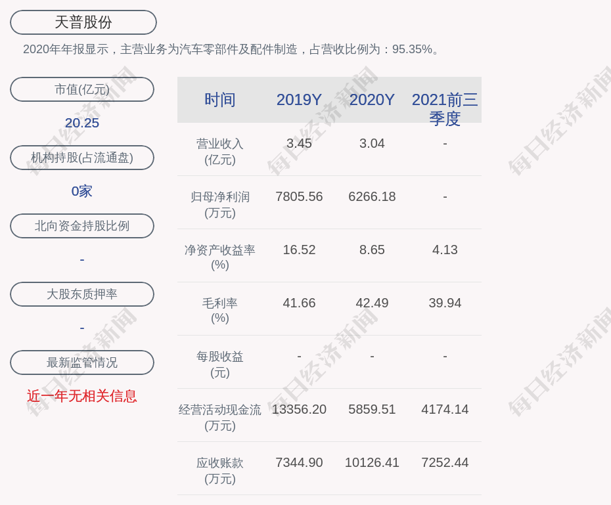The width and height of the screenshot is (611, 505).
Task: Click the 经营活动现金流(万元) row label
Action: click(x=220, y=418)
